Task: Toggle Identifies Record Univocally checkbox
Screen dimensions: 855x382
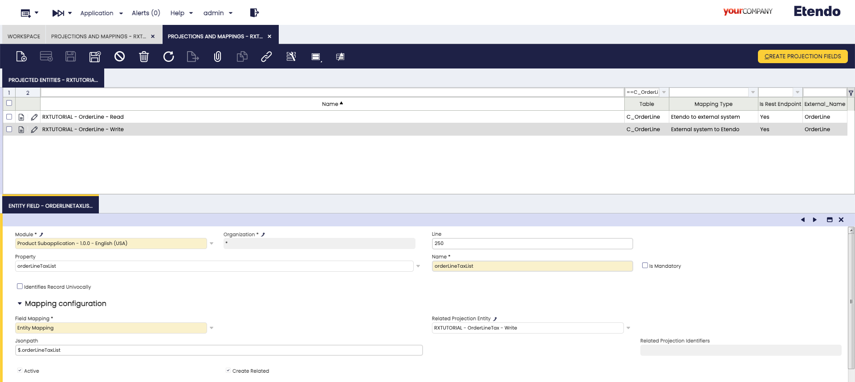Action: coord(20,286)
